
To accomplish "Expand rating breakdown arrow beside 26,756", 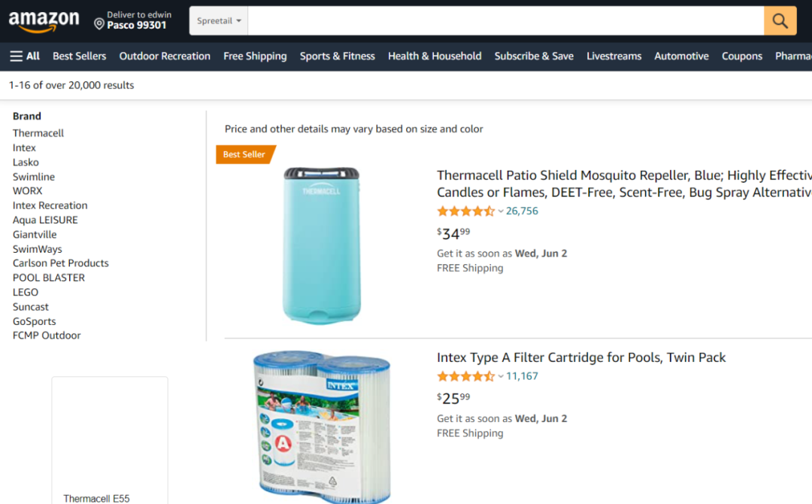I will [501, 211].
